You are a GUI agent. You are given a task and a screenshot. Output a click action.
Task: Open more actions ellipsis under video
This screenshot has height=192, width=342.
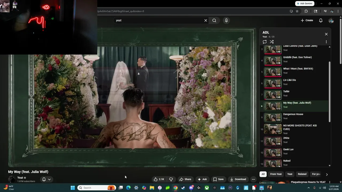point(253,179)
